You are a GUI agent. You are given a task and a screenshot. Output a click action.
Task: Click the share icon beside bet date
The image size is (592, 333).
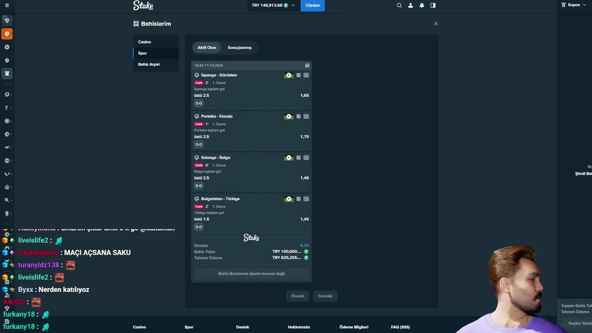(x=307, y=66)
